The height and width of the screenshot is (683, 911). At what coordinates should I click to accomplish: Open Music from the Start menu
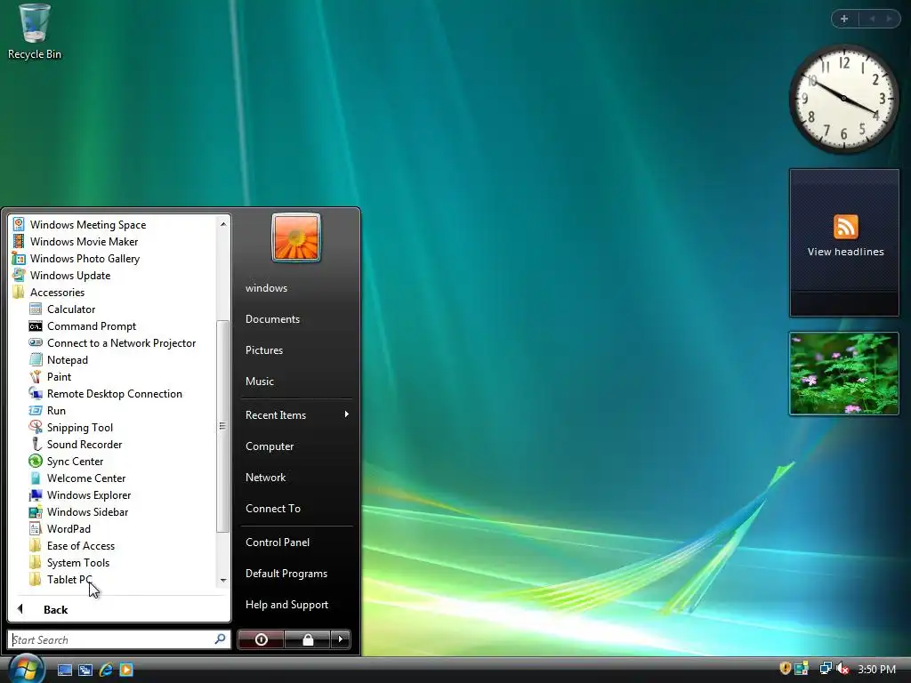tap(259, 381)
